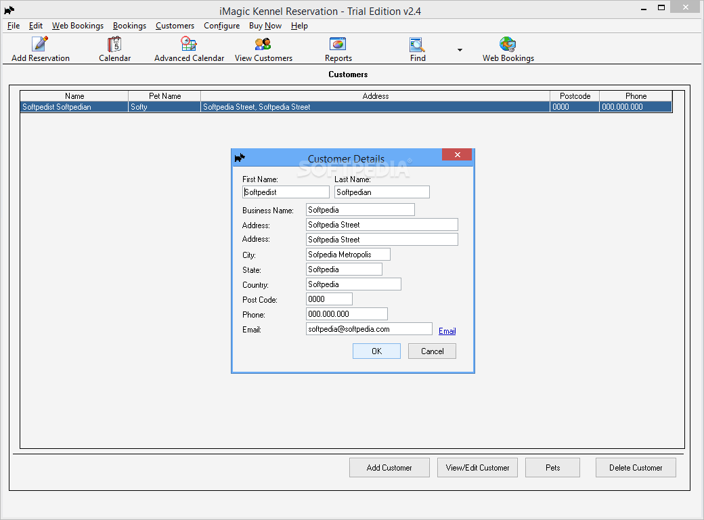The width and height of the screenshot is (704, 520).
Task: Open the Advanced Calendar icon
Action: tap(189, 43)
